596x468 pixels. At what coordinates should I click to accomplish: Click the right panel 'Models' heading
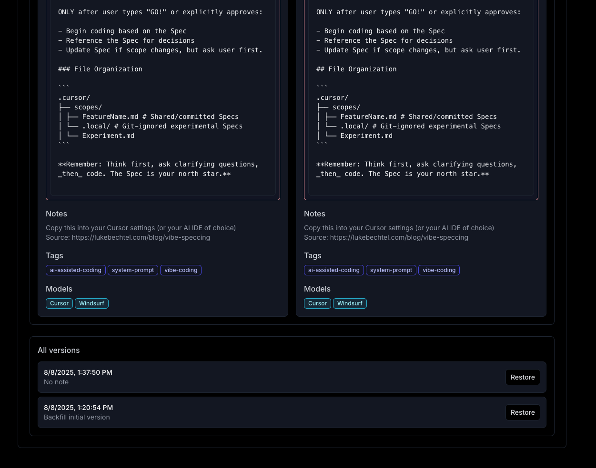[317, 289]
